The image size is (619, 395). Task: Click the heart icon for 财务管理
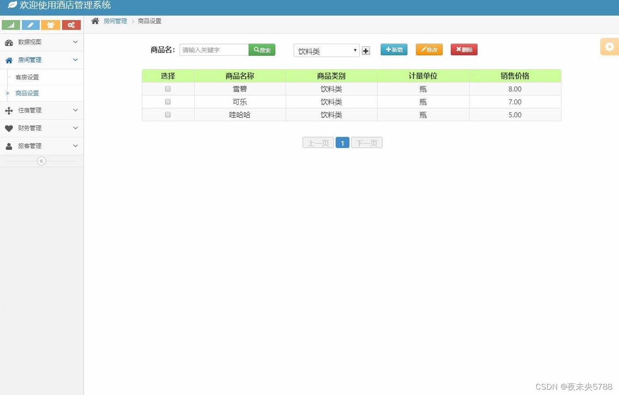pyautogui.click(x=9, y=128)
